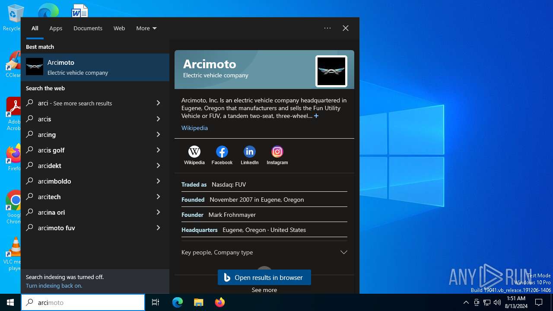
Task: Click the Adobe Acrobat desktop icon
Action: tap(13, 114)
